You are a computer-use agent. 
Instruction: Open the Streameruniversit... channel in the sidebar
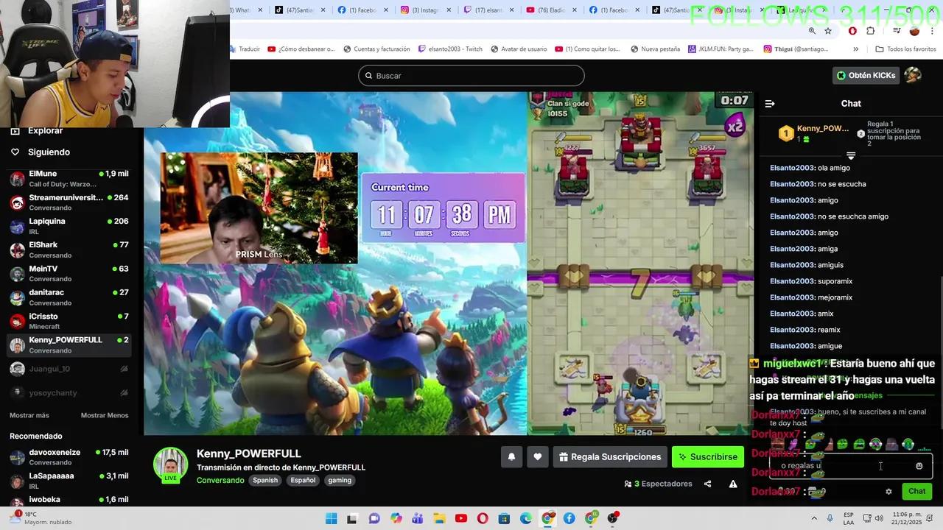click(x=69, y=202)
